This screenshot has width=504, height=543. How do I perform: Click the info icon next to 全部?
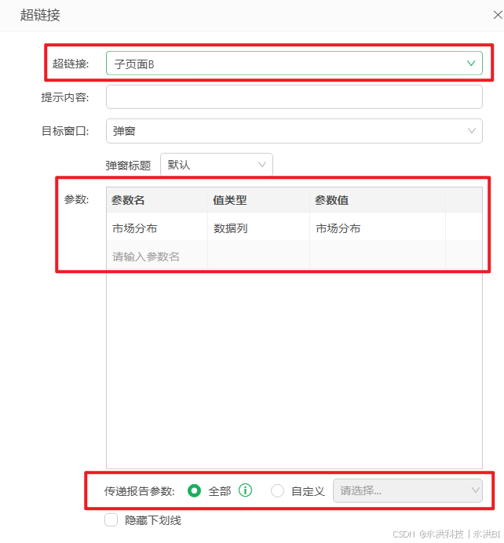245,490
